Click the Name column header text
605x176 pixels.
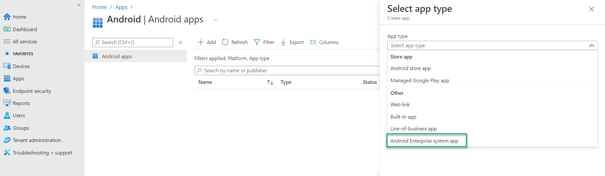(x=205, y=82)
